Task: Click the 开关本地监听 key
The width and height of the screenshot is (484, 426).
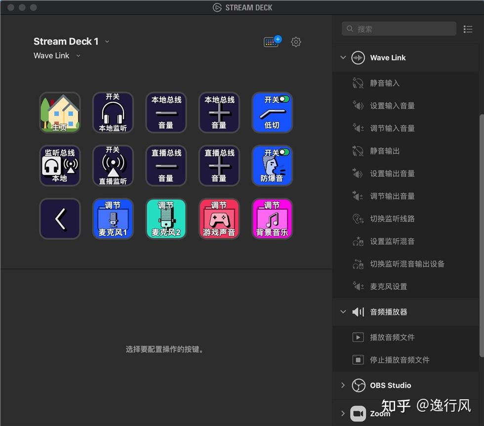Action: tap(113, 112)
